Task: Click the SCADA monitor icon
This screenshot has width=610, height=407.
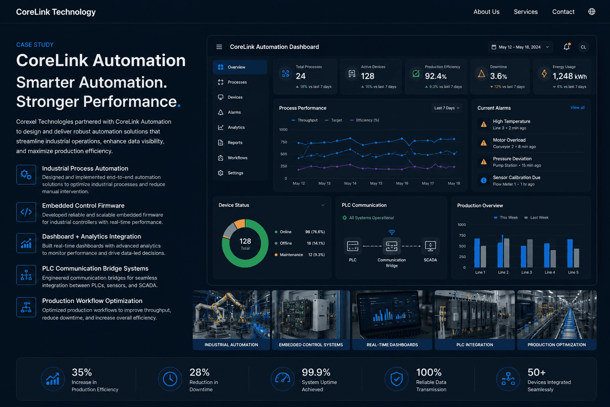Action: tap(430, 246)
